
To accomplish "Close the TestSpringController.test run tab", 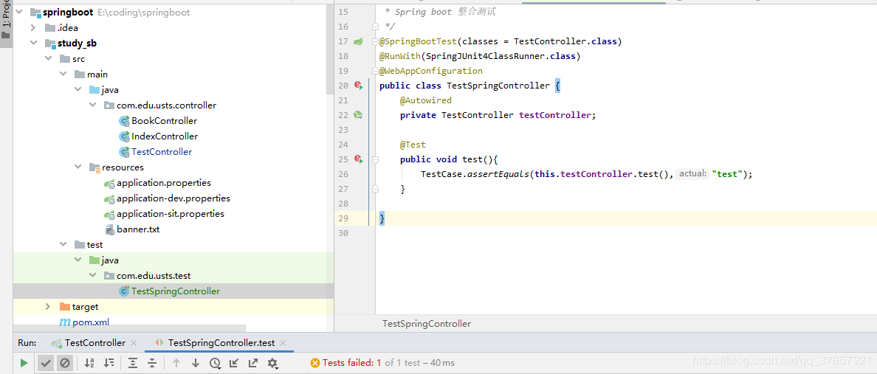I will 283,343.
